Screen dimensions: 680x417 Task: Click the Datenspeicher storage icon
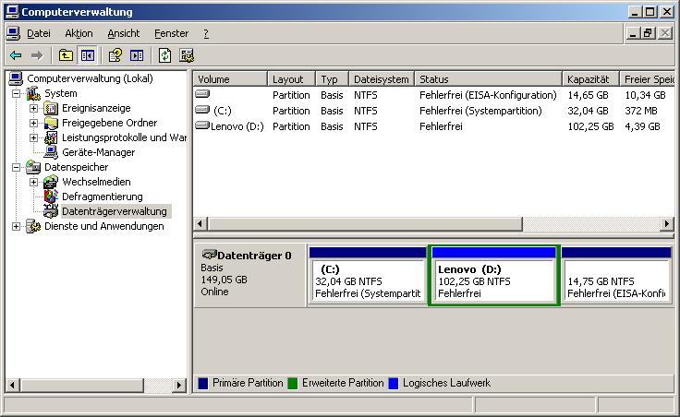pos(33,167)
